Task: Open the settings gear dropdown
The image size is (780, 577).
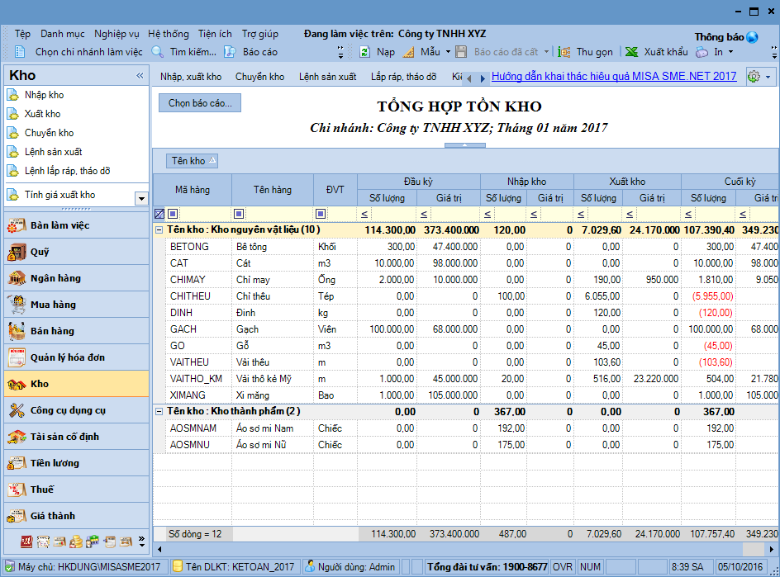Action: click(759, 77)
